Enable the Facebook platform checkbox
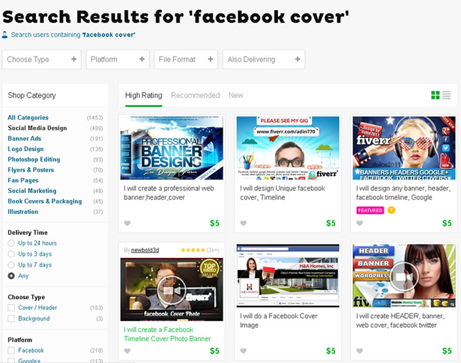Image resolution: width=461 pixels, height=363 pixels. (11, 350)
